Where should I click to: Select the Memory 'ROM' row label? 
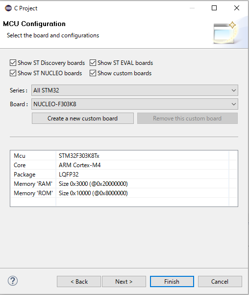coord(33,193)
